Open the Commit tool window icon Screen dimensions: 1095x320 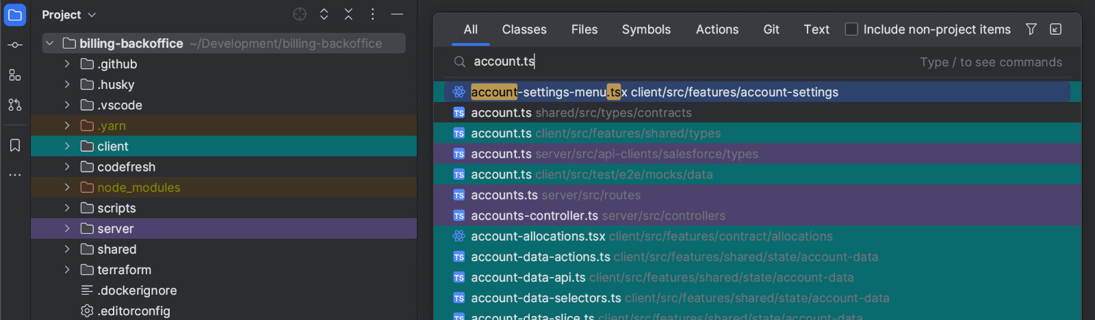click(15, 45)
